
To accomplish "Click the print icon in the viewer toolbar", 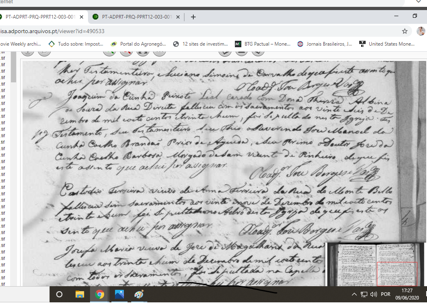I will click(x=44, y=52).
